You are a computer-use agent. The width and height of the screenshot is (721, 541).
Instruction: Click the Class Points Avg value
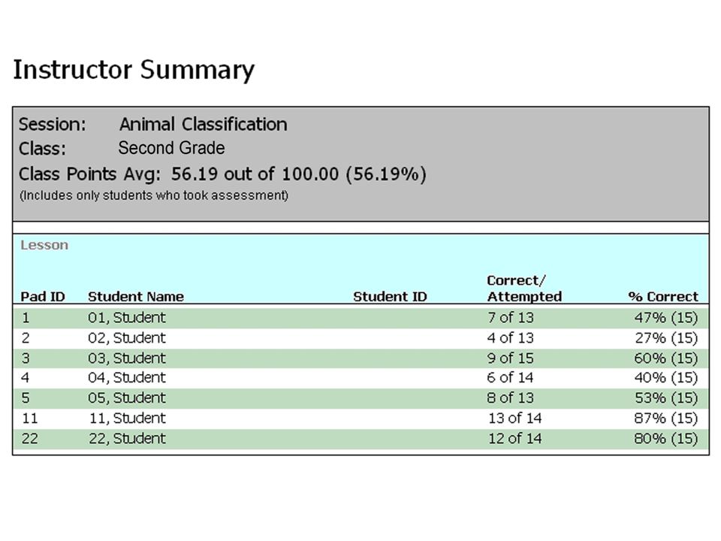299,174
